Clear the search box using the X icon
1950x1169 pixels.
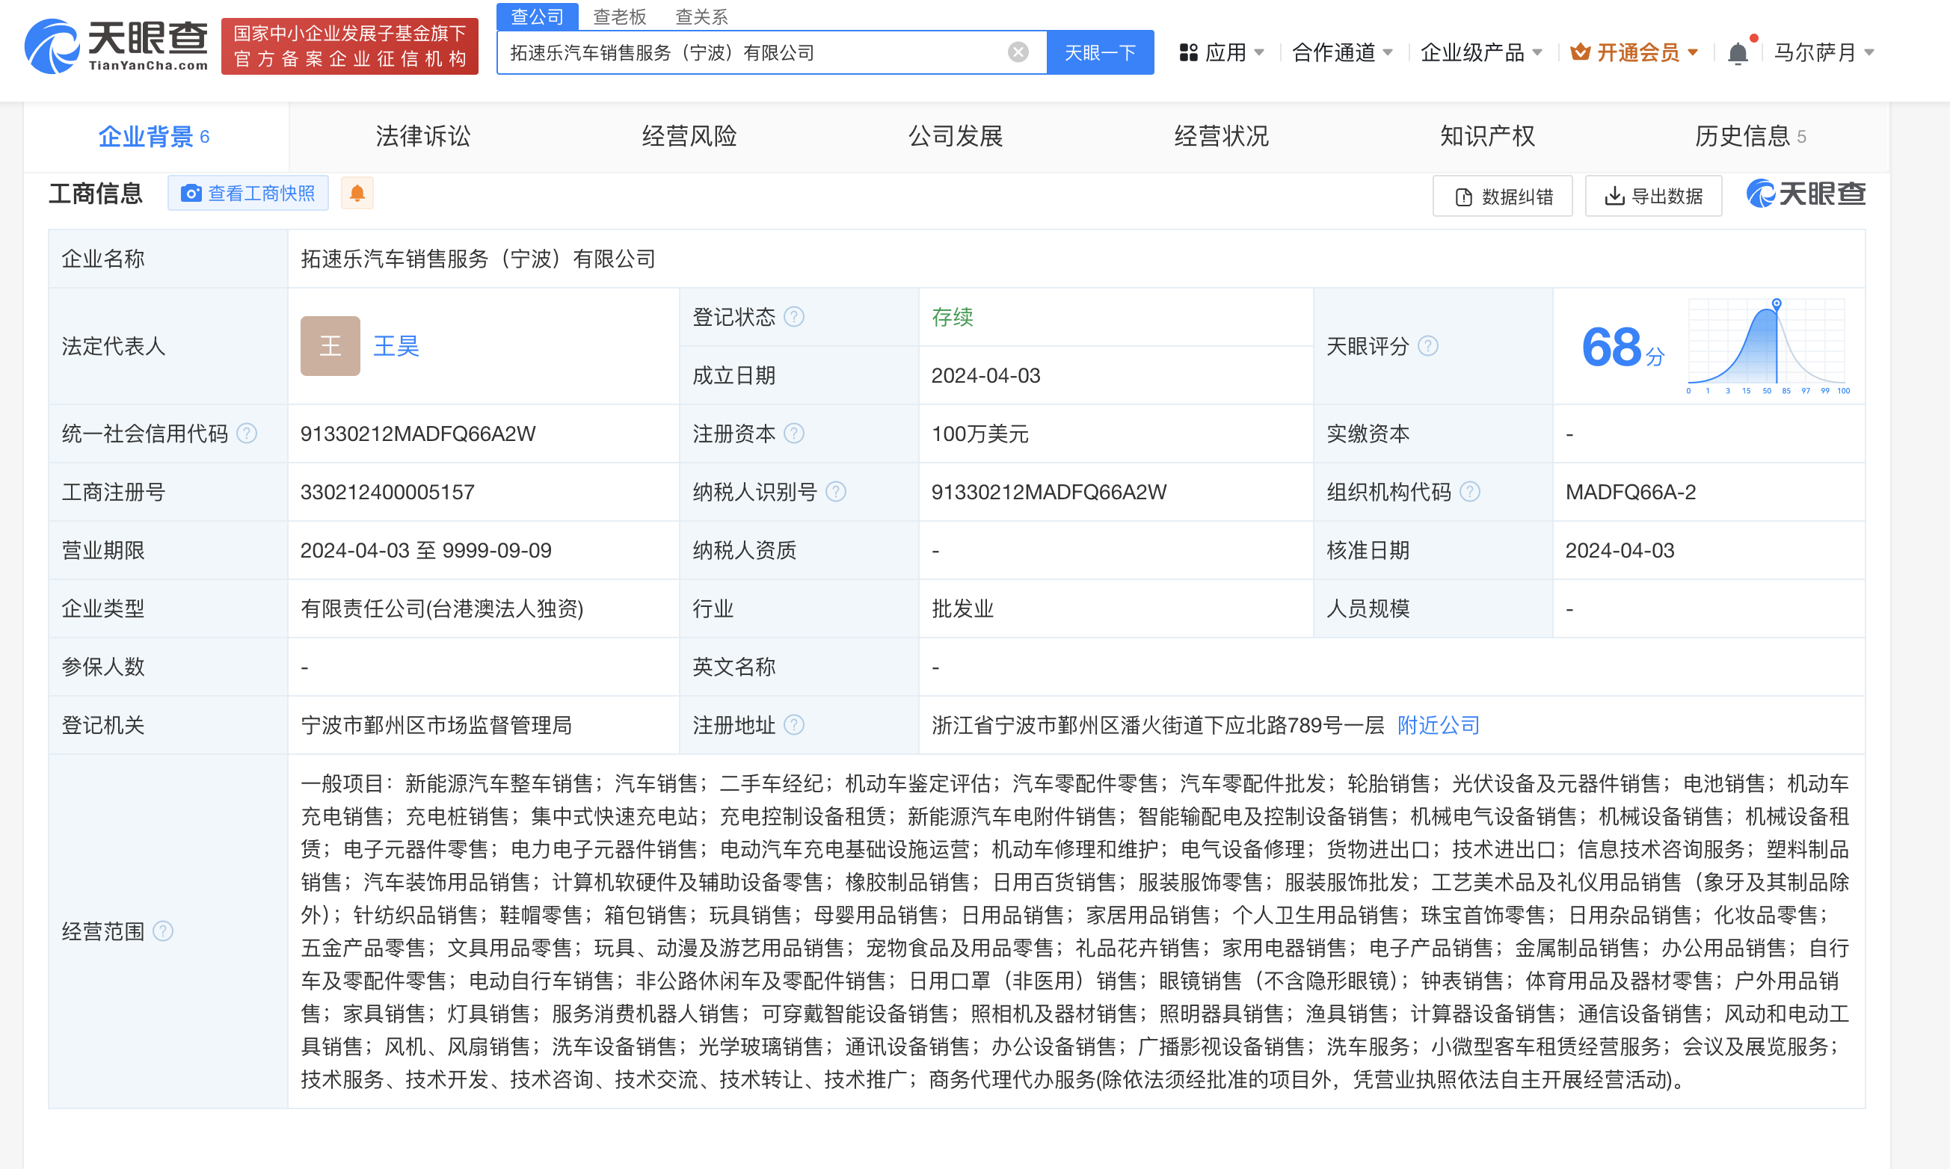click(x=1018, y=52)
